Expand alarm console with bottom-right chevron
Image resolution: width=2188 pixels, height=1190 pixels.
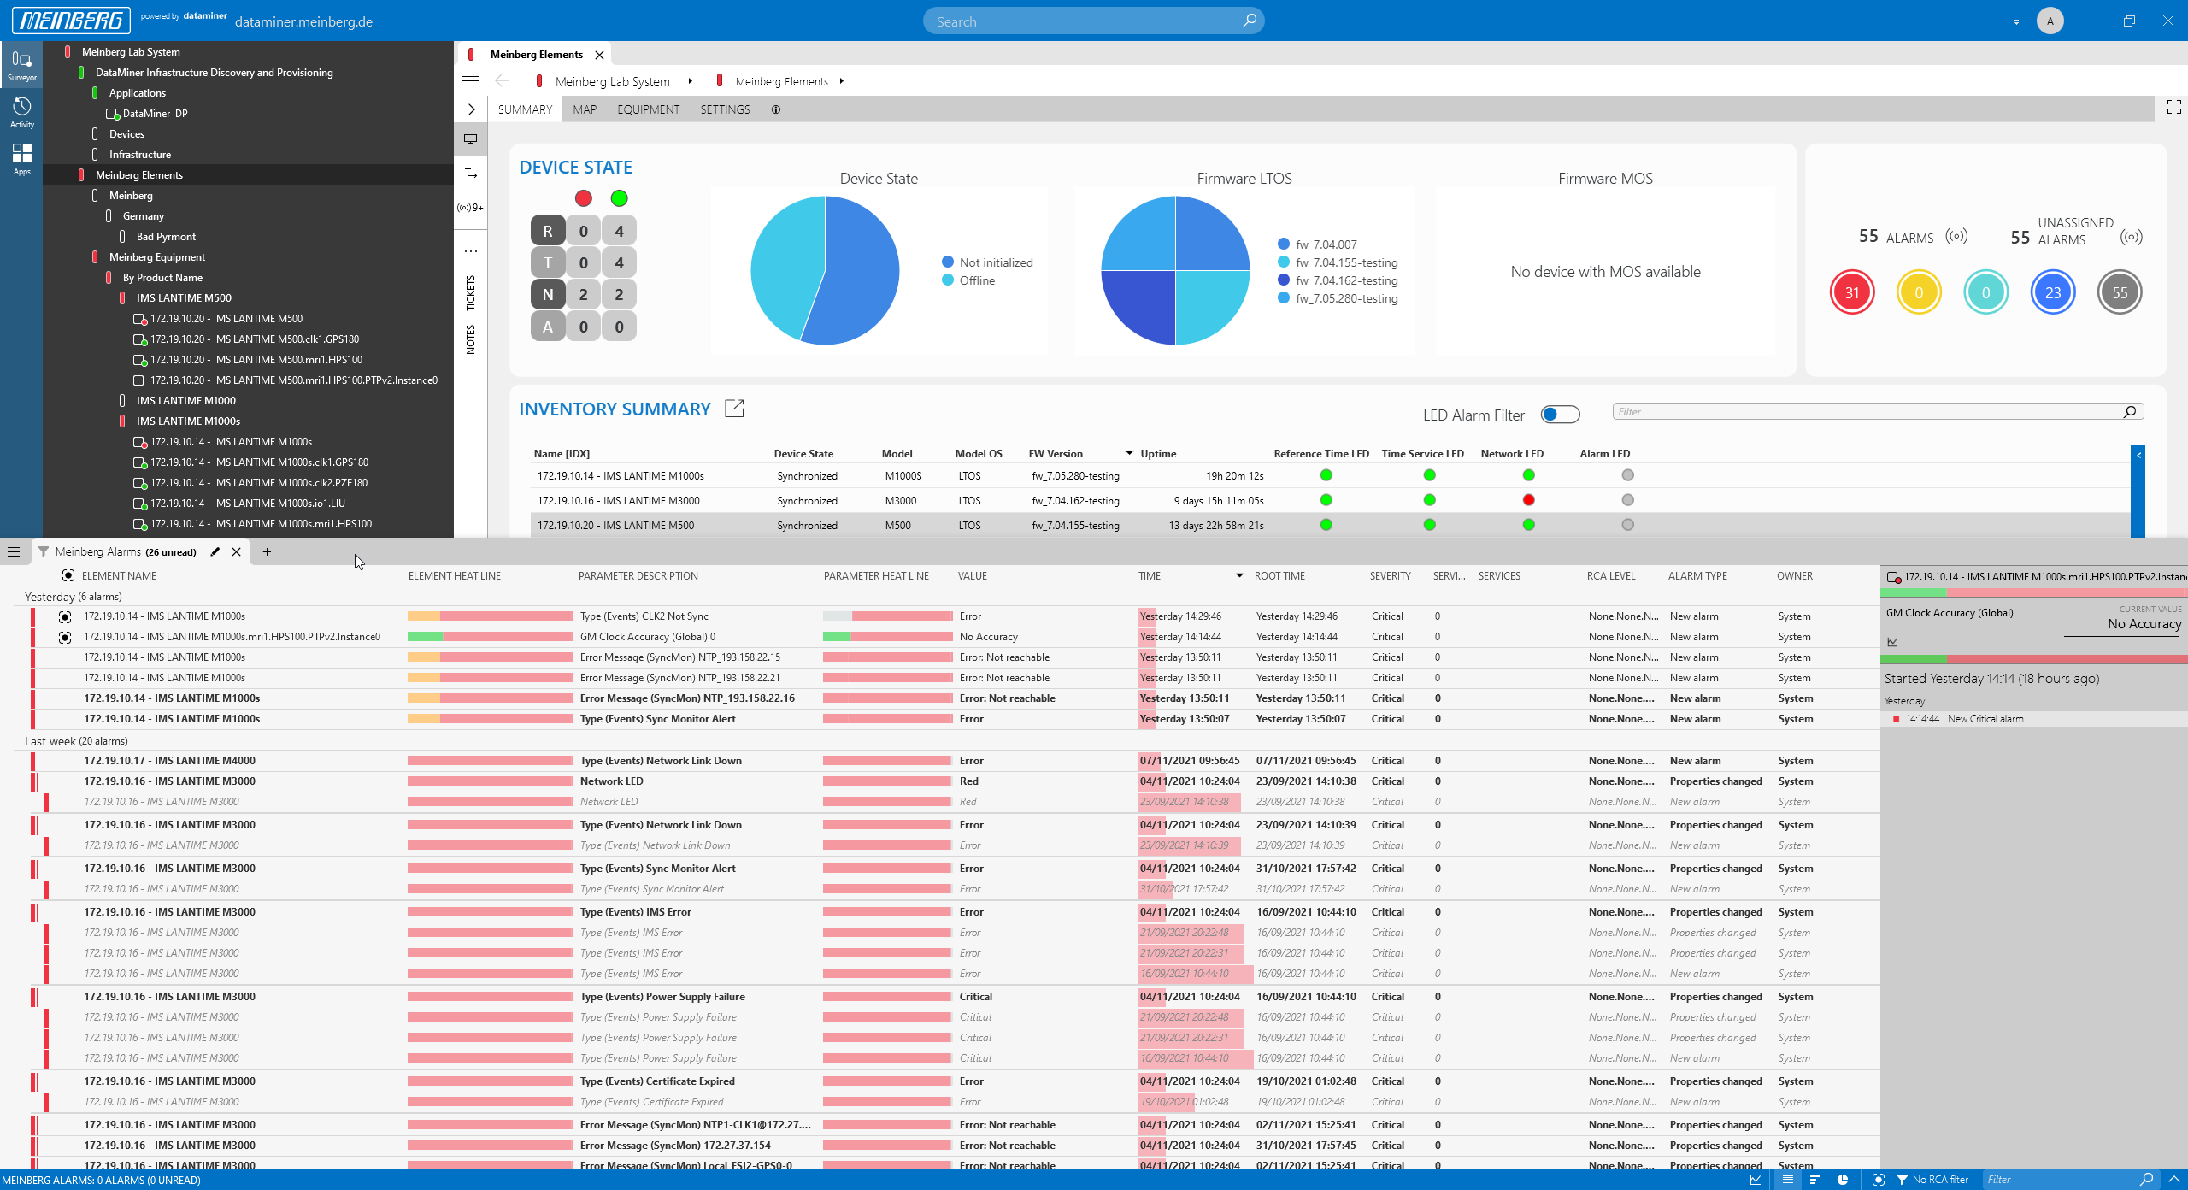pyautogui.click(x=2174, y=1180)
